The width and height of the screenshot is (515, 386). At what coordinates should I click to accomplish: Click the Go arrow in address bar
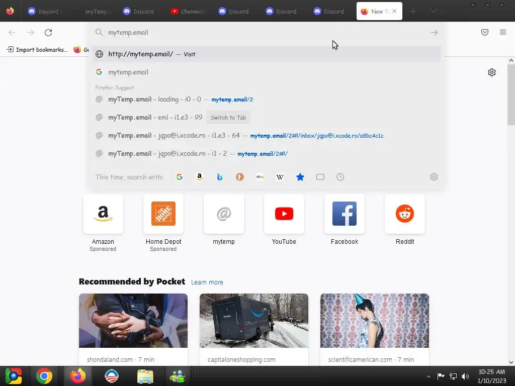[434, 32]
